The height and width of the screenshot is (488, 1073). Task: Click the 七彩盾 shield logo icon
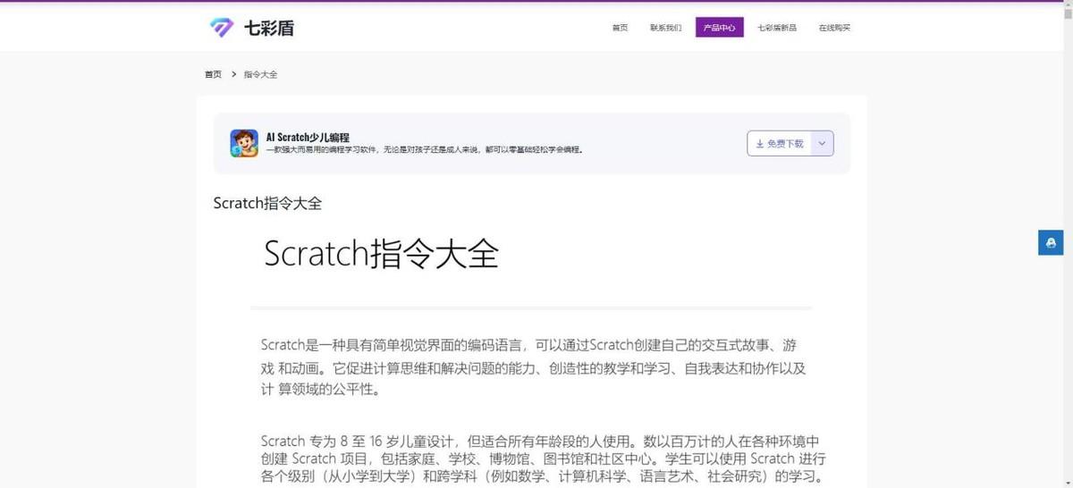coord(221,28)
